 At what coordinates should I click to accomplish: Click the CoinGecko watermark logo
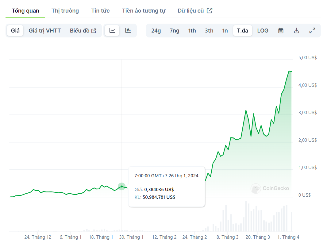[256, 188]
